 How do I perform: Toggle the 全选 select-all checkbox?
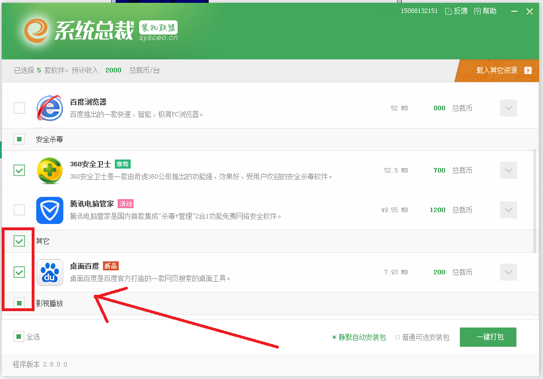coord(19,337)
